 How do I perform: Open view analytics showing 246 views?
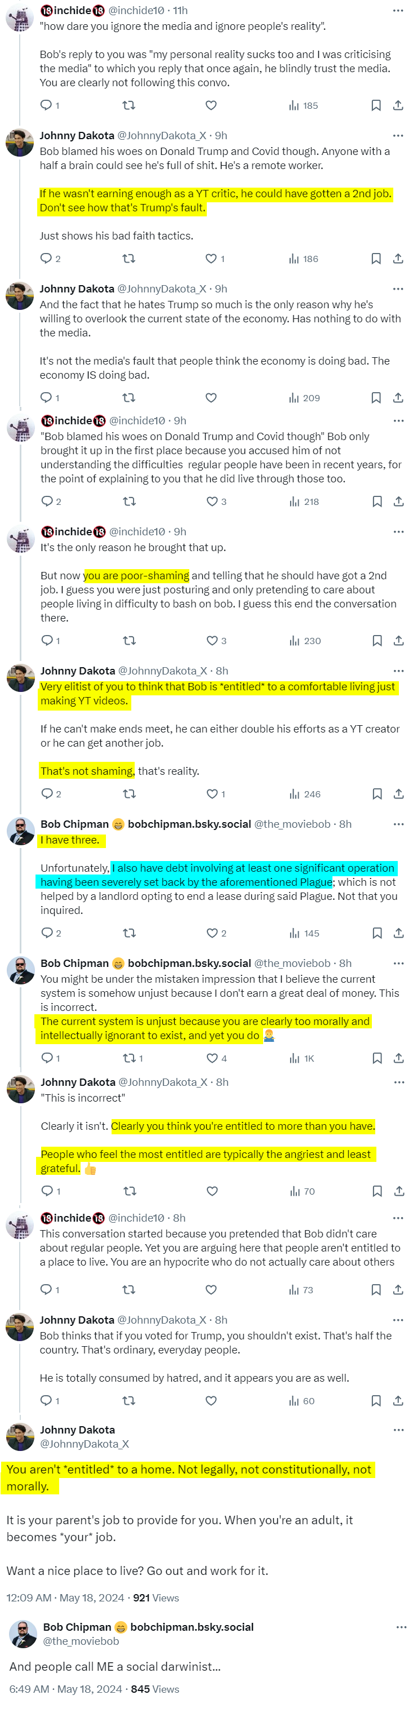pos(305,794)
